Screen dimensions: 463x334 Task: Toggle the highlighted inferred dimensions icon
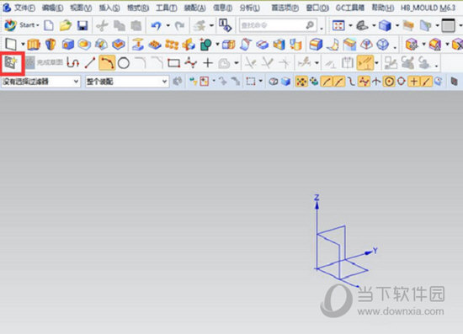click(x=365, y=62)
